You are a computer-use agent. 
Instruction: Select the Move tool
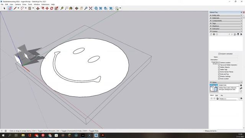(x=47, y=8)
